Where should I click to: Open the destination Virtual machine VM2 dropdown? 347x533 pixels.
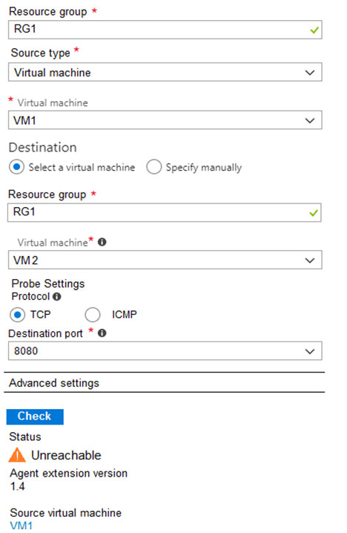click(x=165, y=260)
